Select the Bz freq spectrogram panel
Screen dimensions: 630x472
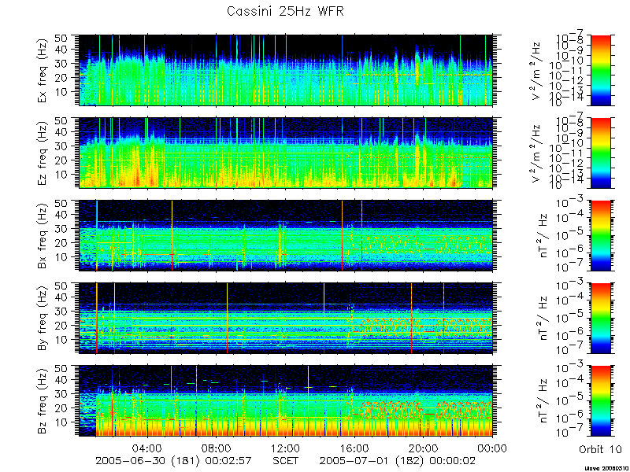pos(286,401)
